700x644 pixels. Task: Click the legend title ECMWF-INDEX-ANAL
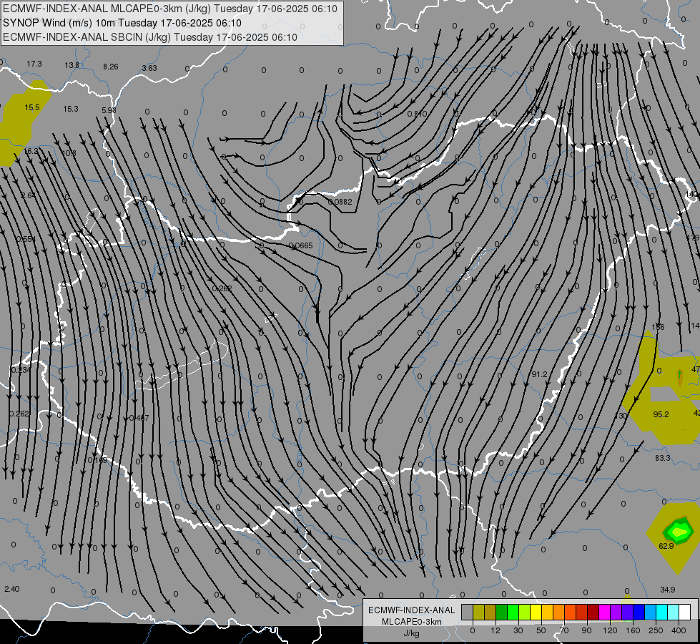click(x=412, y=610)
